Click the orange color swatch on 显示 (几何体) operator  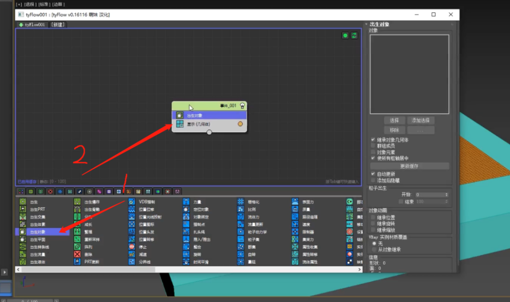[x=241, y=124]
